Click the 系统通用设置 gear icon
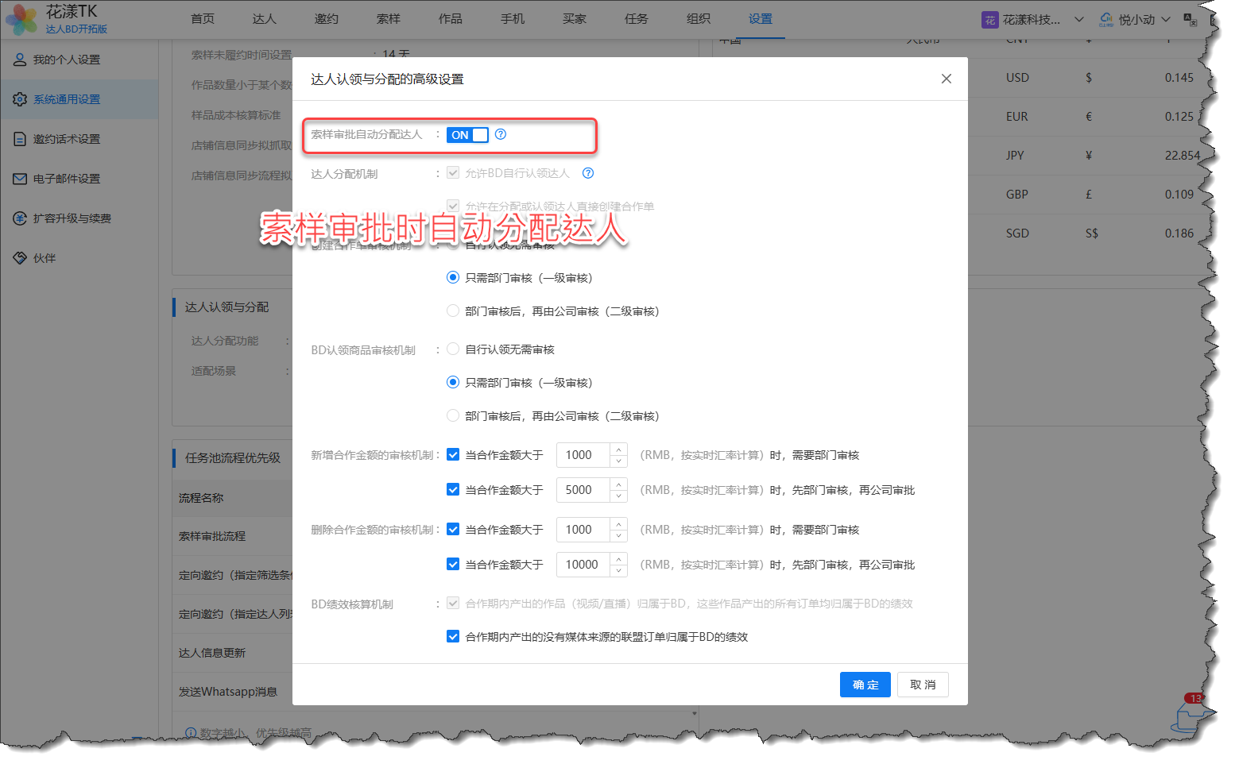The width and height of the screenshot is (1235, 764). 20,99
